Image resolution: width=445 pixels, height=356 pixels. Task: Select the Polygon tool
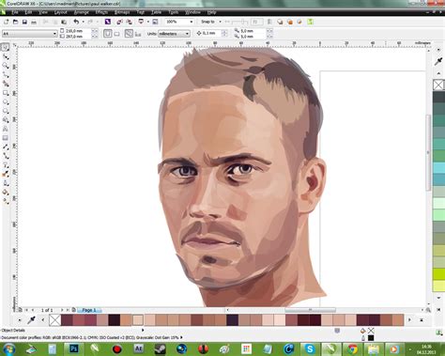point(6,111)
